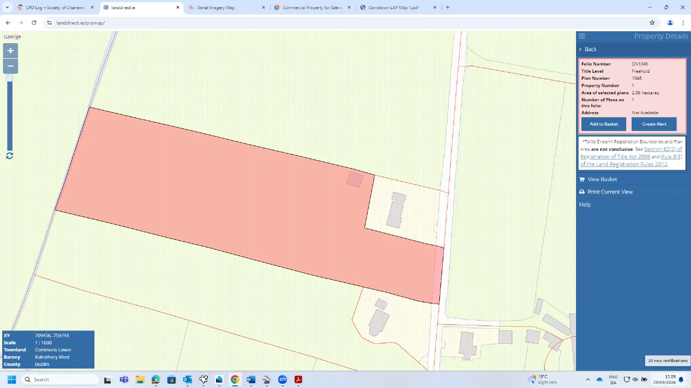This screenshot has width=691, height=388.
Task: Expand the 20 new notifications popup
Action: (667, 361)
